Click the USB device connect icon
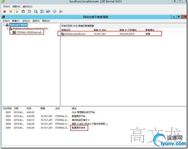The width and height of the screenshot is (188, 149). 61,11
